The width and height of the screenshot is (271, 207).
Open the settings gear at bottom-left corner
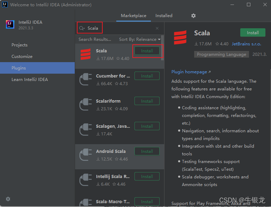pos(8,199)
